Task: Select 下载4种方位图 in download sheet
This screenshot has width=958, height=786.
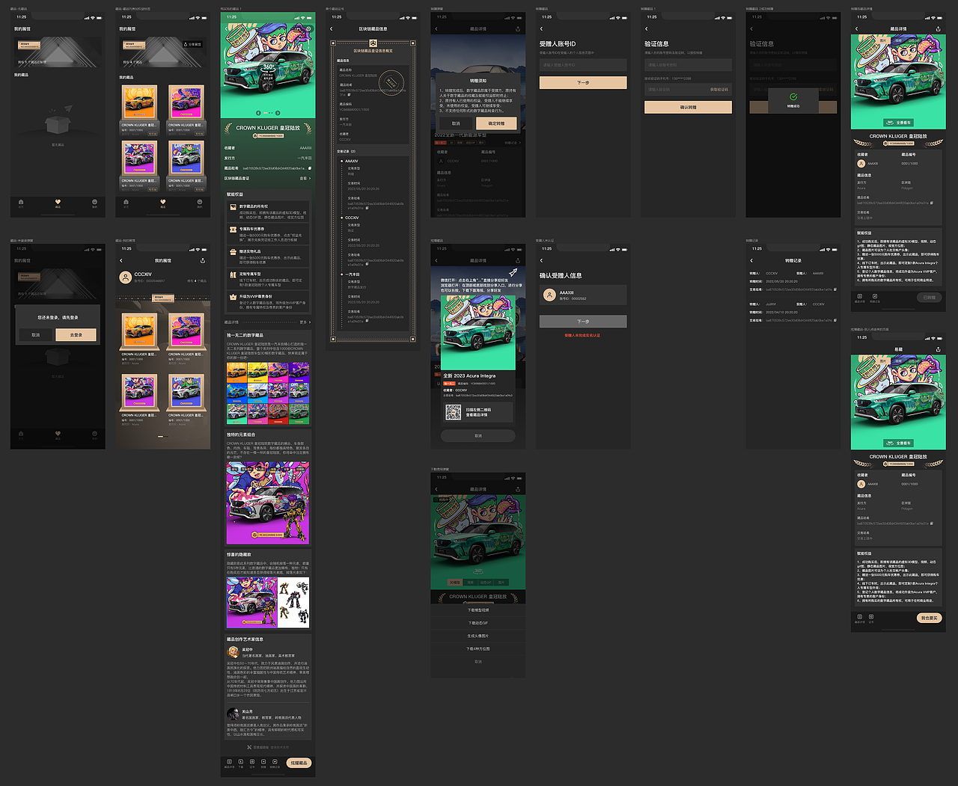Action: [x=478, y=648]
